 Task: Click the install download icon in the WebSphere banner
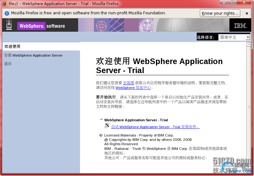click(x=9, y=24)
